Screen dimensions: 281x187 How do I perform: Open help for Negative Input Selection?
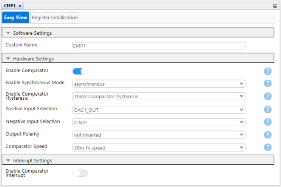click(x=267, y=122)
